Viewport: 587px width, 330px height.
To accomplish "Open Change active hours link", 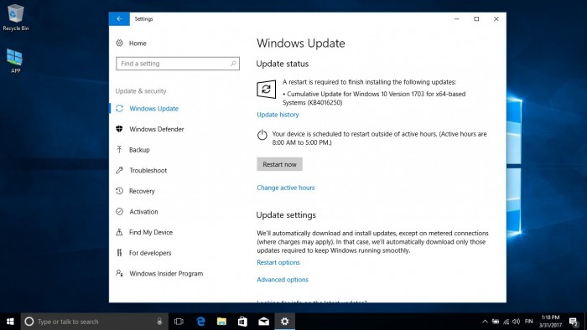I will coord(286,188).
